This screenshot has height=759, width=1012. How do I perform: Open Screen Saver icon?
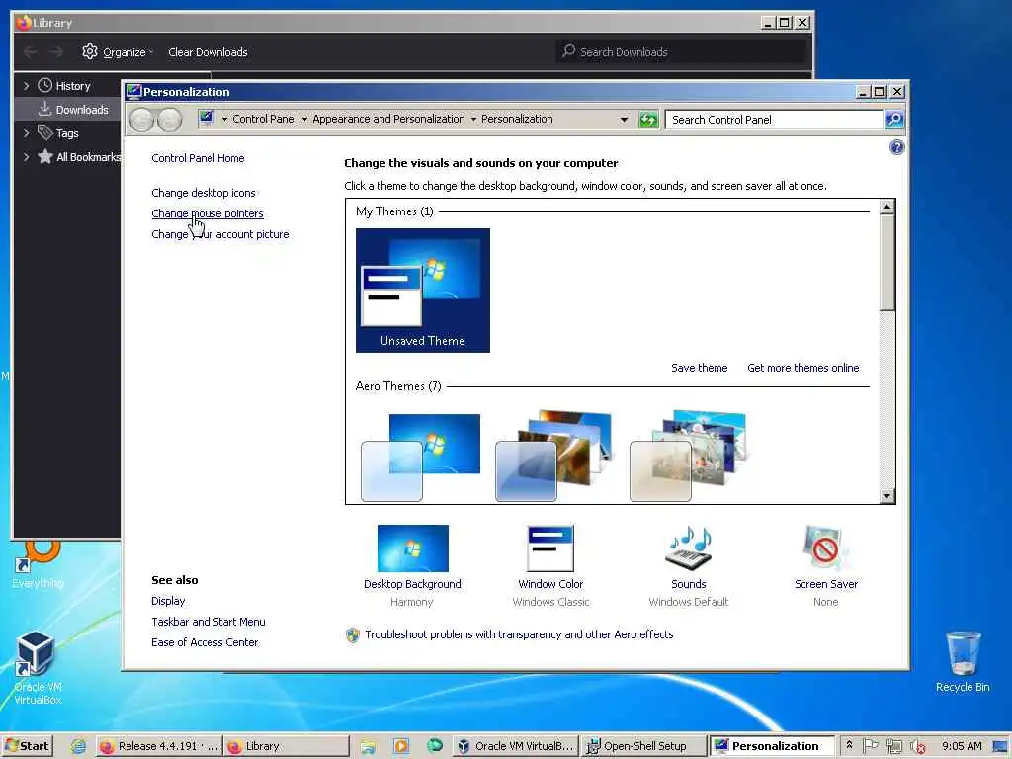825,548
